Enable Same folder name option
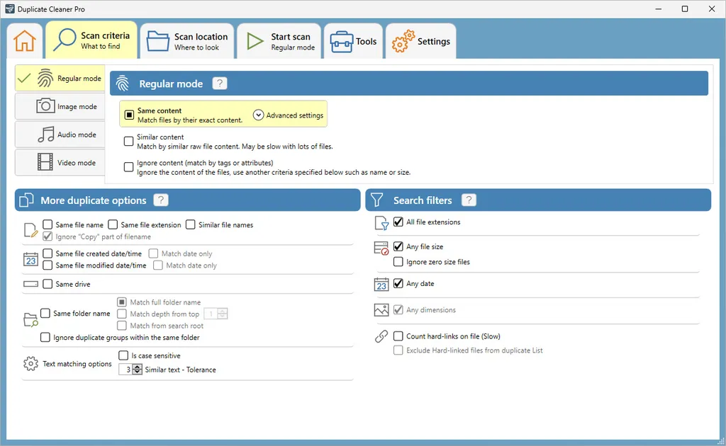This screenshot has height=446, width=726. coord(45,314)
